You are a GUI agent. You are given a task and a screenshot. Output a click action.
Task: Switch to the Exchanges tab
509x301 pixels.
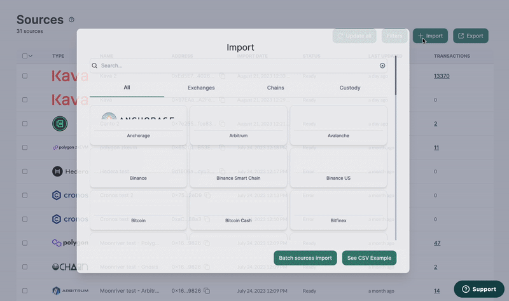pyautogui.click(x=201, y=88)
